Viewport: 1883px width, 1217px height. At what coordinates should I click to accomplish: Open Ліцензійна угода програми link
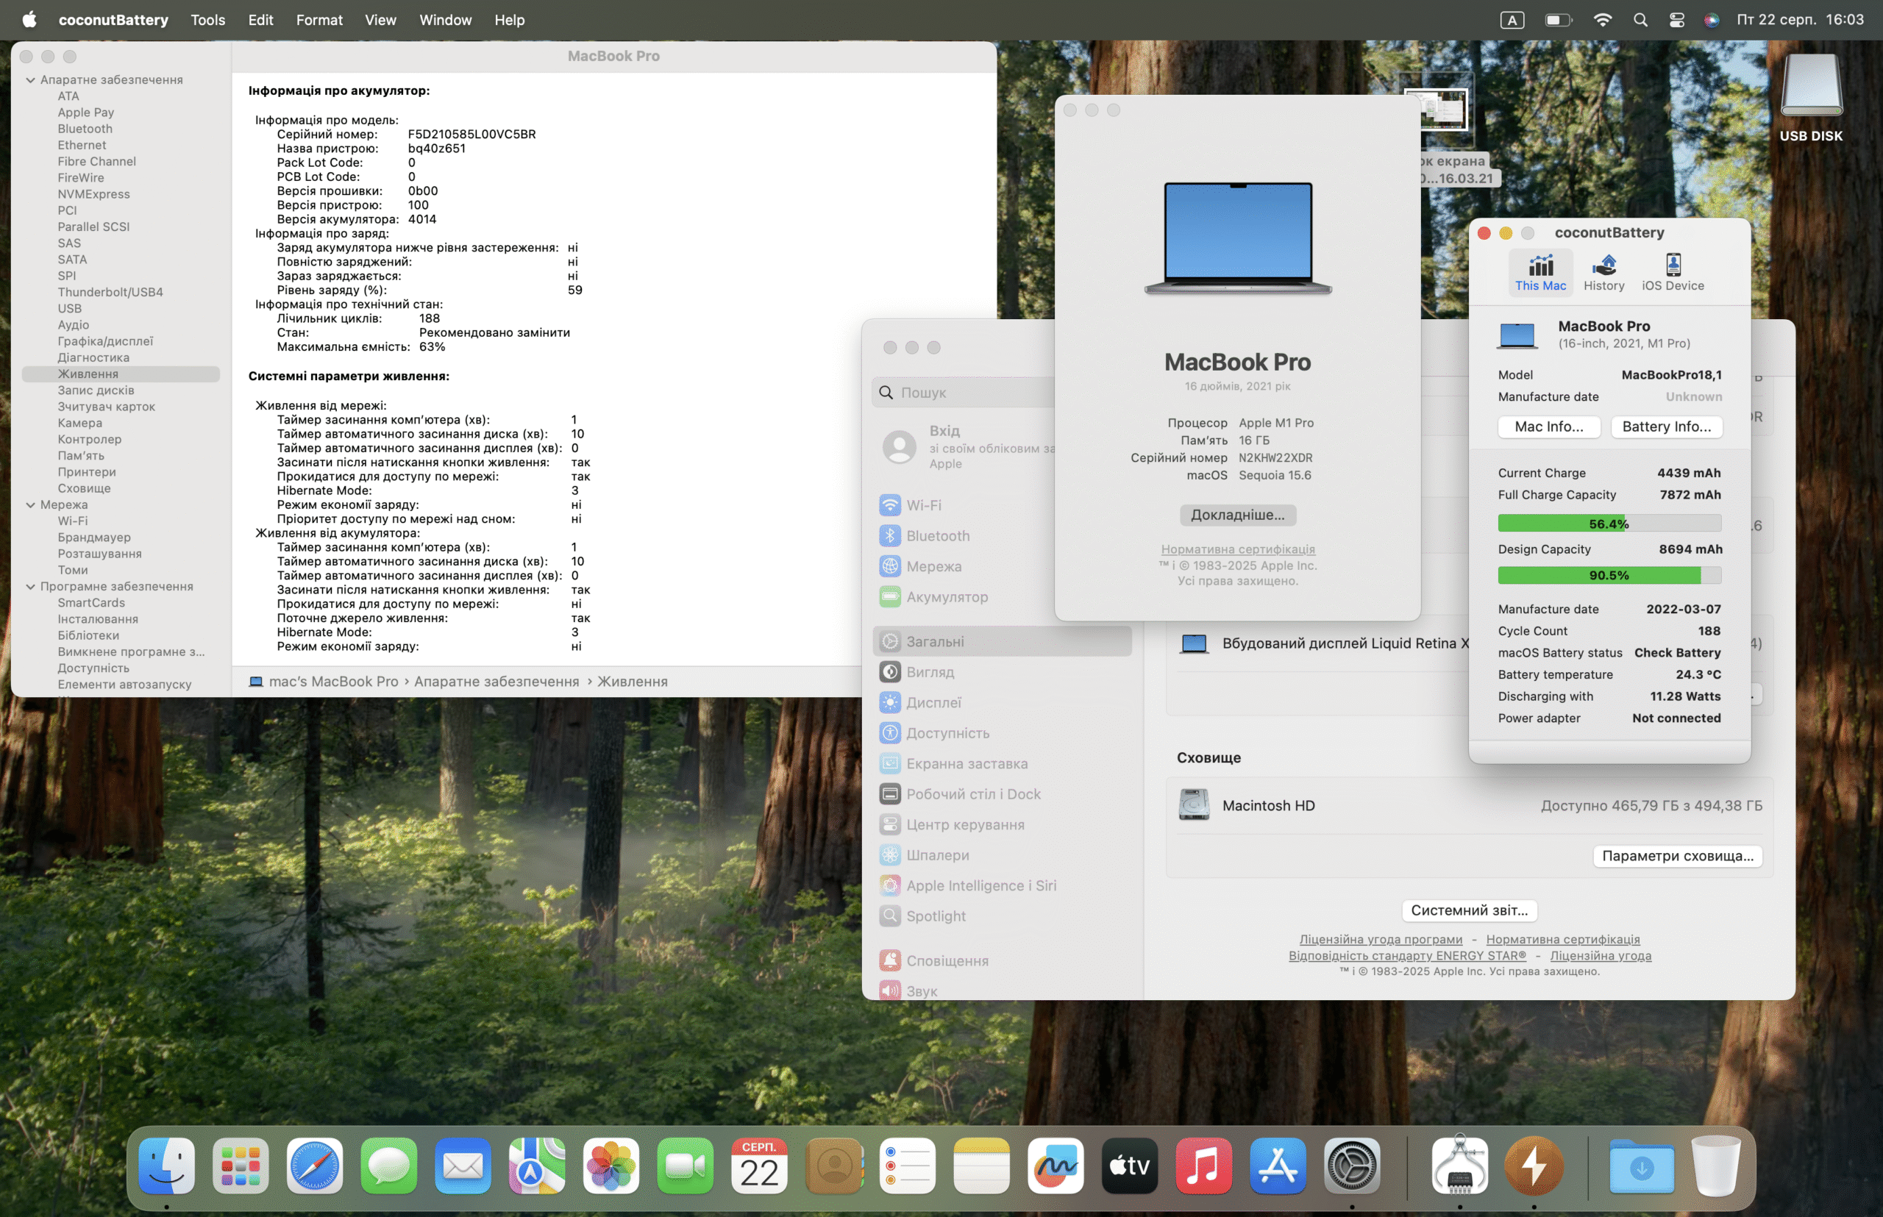tap(1380, 939)
